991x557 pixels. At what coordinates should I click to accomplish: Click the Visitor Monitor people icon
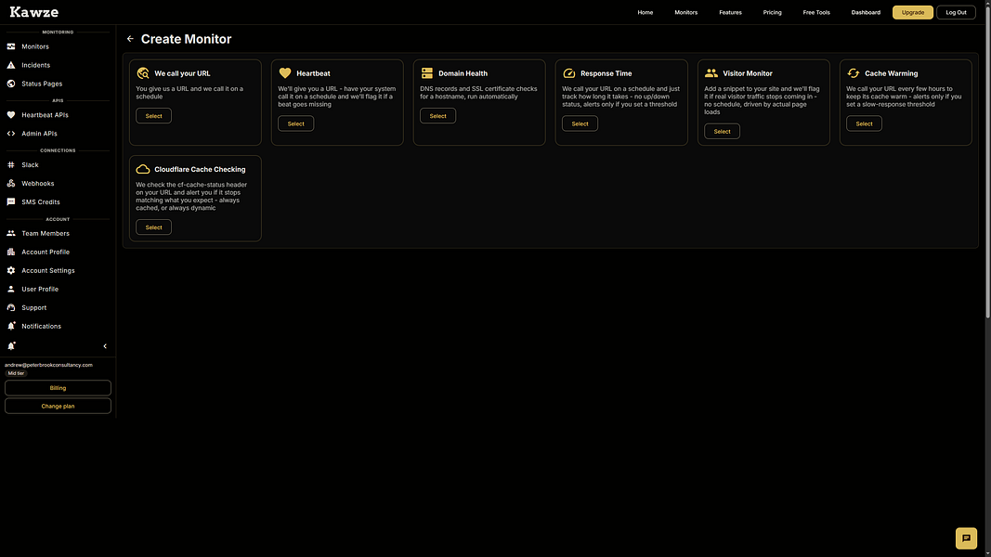point(711,73)
